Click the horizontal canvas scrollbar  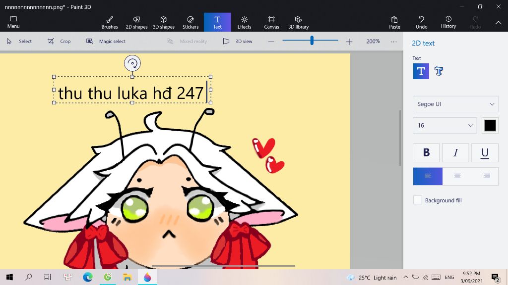224,266
